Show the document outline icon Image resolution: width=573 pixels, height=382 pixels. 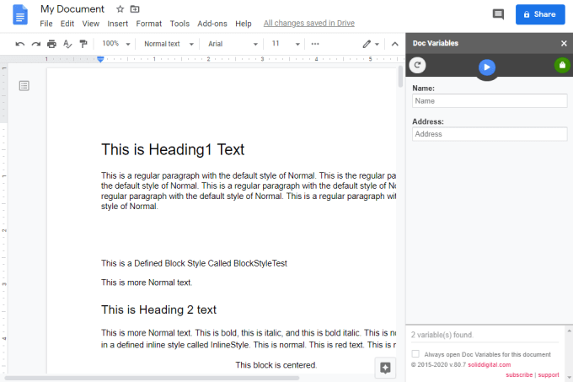click(x=24, y=86)
